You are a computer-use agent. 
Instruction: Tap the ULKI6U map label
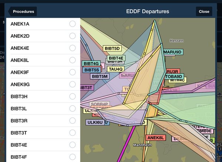click(95, 122)
